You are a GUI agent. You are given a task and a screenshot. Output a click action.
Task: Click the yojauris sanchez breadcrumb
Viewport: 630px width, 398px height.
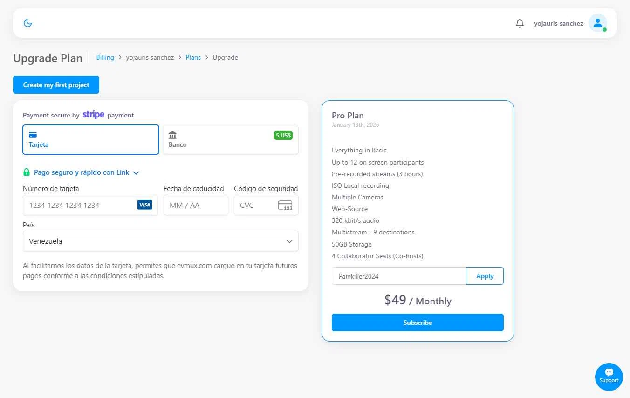tap(150, 57)
